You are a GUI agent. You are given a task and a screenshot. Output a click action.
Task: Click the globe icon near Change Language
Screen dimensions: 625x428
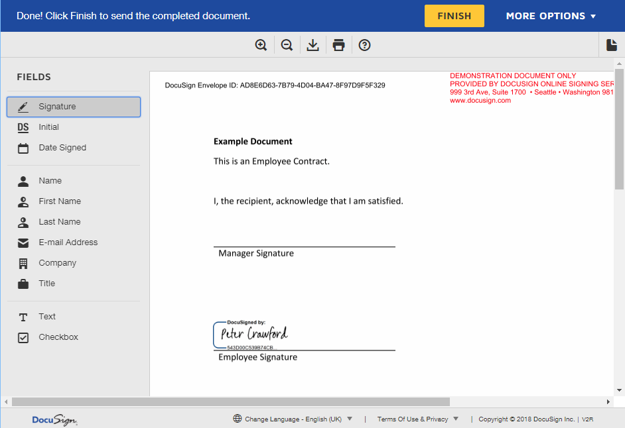[x=237, y=419]
